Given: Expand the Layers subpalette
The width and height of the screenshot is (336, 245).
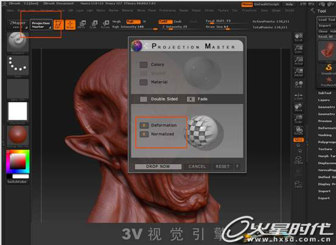Looking at the screenshot, I should (x=324, y=100).
